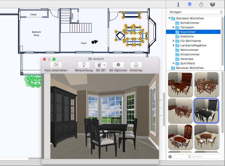This screenshot has height=166, width=225.
Task: Collapse the Standard-Bibliothek tree
Action: 170,18
